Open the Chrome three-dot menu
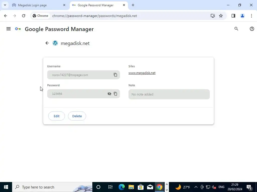257x192 pixels. 251,16
